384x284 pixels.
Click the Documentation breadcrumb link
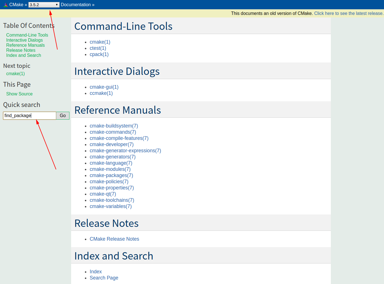coord(76,5)
